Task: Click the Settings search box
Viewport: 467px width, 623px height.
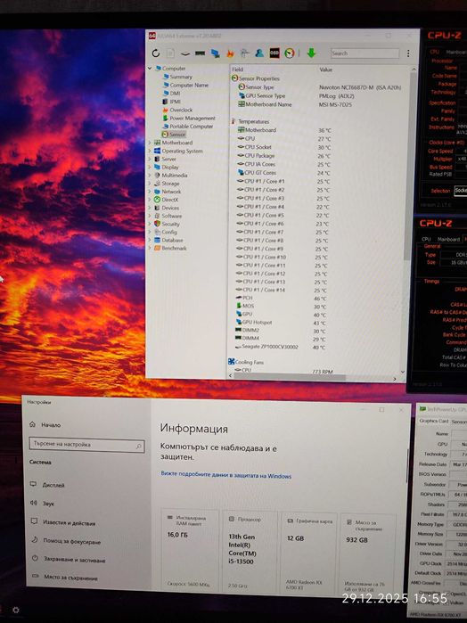Action: tap(86, 445)
